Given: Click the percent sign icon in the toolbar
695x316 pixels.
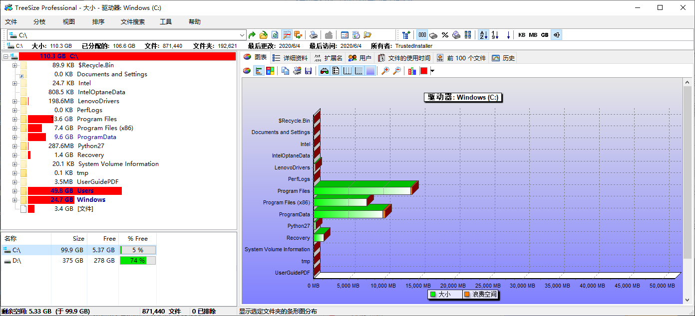Looking at the screenshot, I should point(445,35).
